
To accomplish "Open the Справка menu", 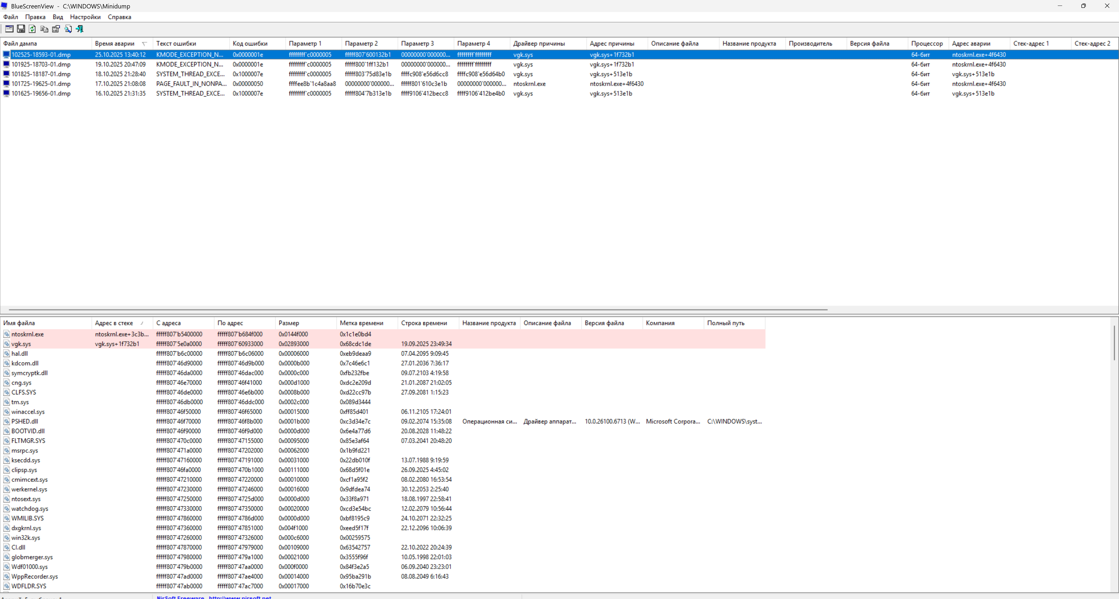I will click(120, 17).
